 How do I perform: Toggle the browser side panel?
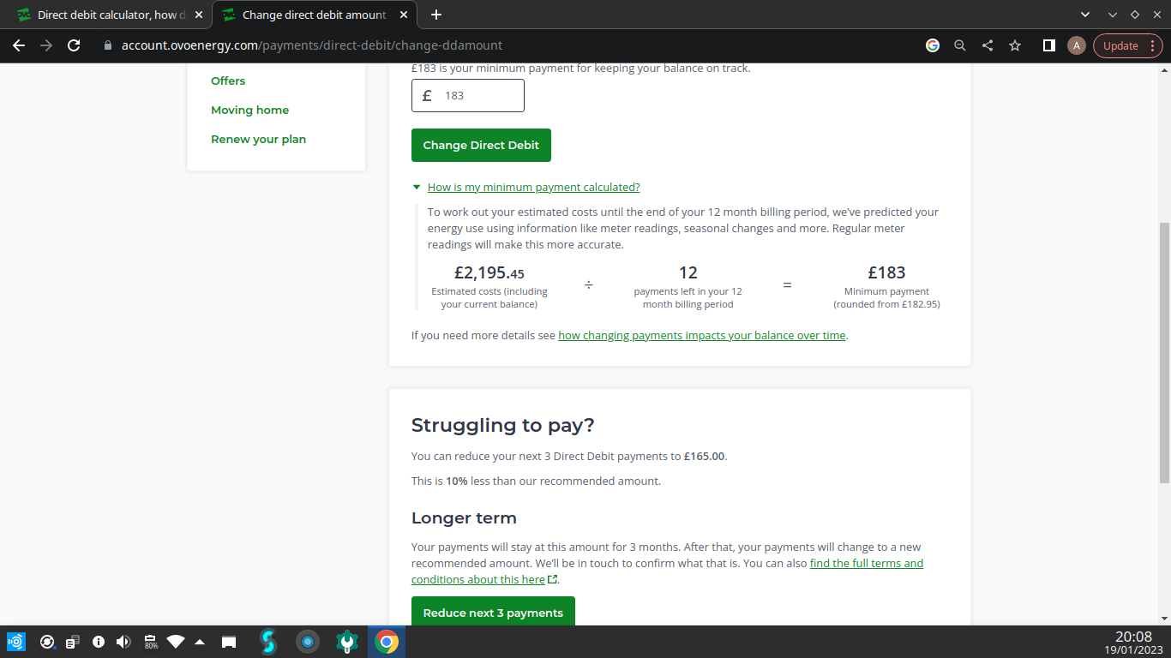pos(1048,45)
